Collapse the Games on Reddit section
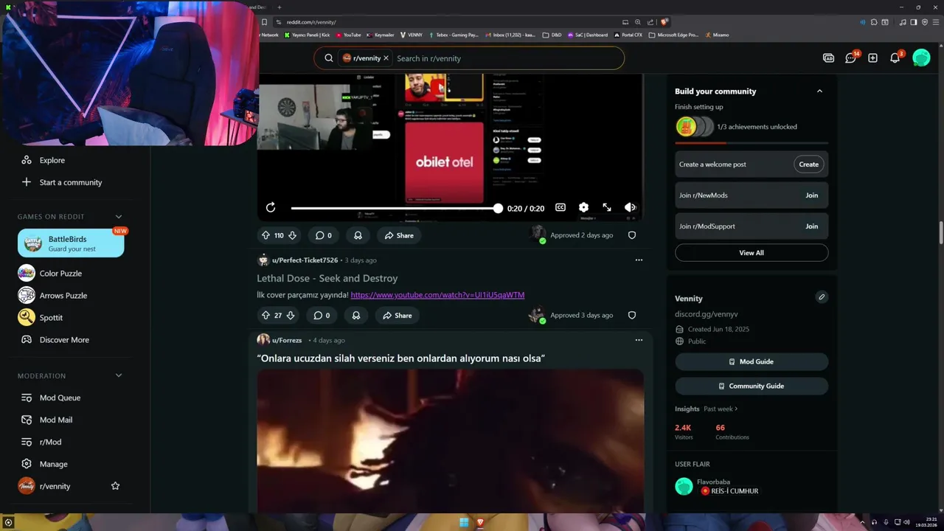 pos(119,217)
